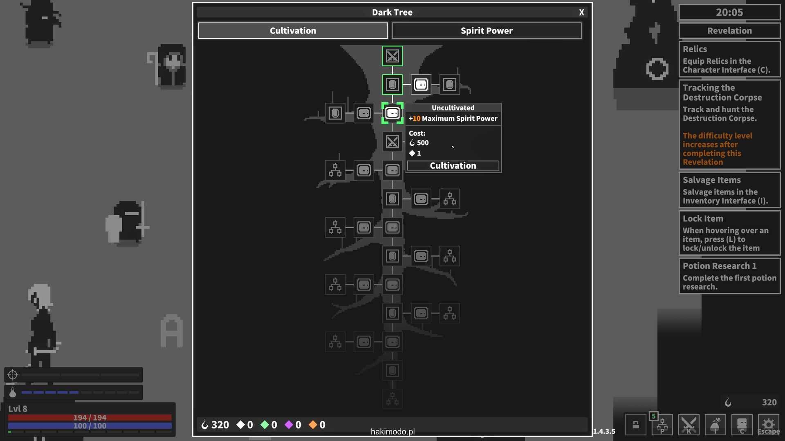Click the potion charges bar
The height and width of the screenshot is (441, 785).
[x=80, y=392]
